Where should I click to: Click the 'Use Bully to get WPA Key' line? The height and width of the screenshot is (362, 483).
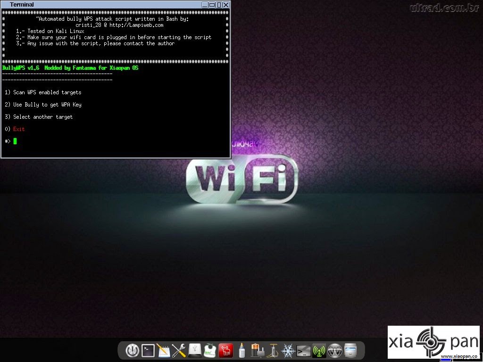click(43, 105)
